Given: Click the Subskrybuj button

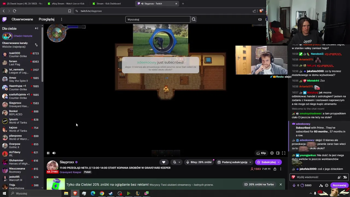Looking at the screenshot, I should [x=268, y=162].
